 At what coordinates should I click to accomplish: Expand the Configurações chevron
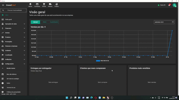(x=24, y=64)
